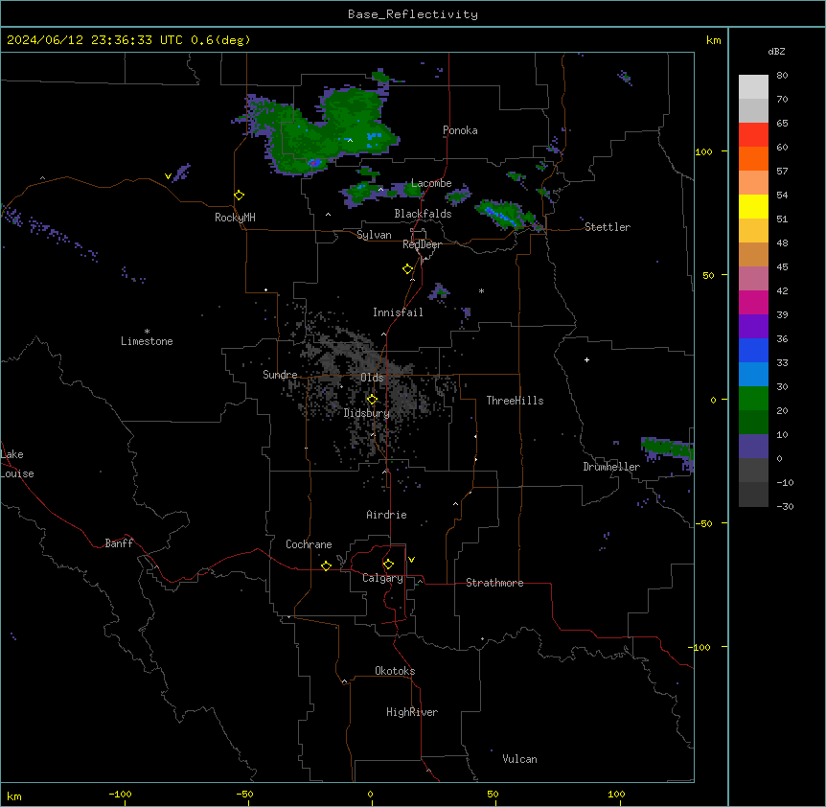Select the yellow diamond marker under Cochrane
The width and height of the screenshot is (826, 807).
pyautogui.click(x=326, y=565)
